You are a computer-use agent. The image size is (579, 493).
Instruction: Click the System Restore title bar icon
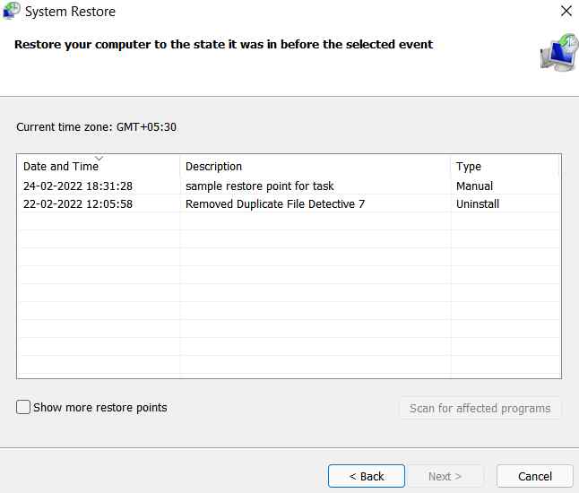click(x=11, y=11)
